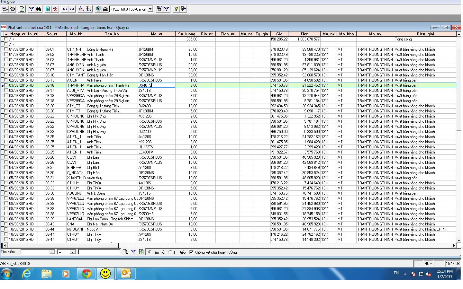
Task: Click the undo arrow icon
Action: (65, 9)
